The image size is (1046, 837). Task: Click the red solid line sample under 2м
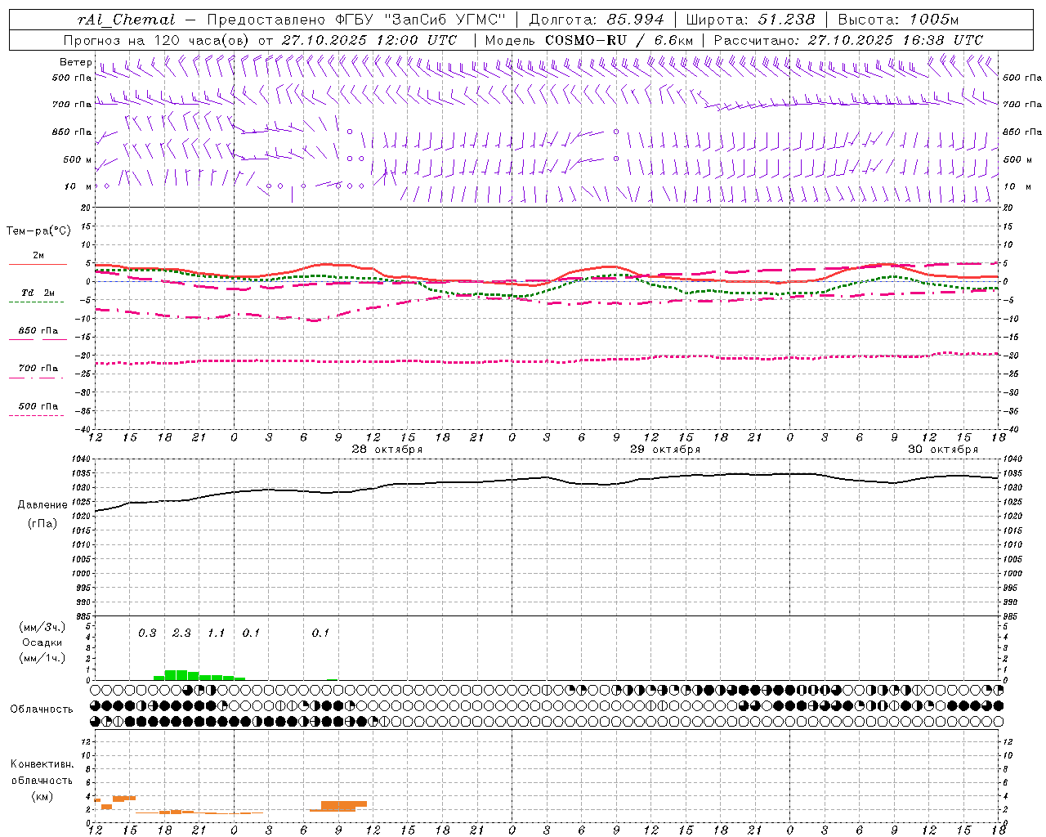pos(38,265)
